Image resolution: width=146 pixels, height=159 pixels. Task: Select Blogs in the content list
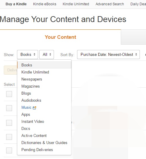coord(44,93)
